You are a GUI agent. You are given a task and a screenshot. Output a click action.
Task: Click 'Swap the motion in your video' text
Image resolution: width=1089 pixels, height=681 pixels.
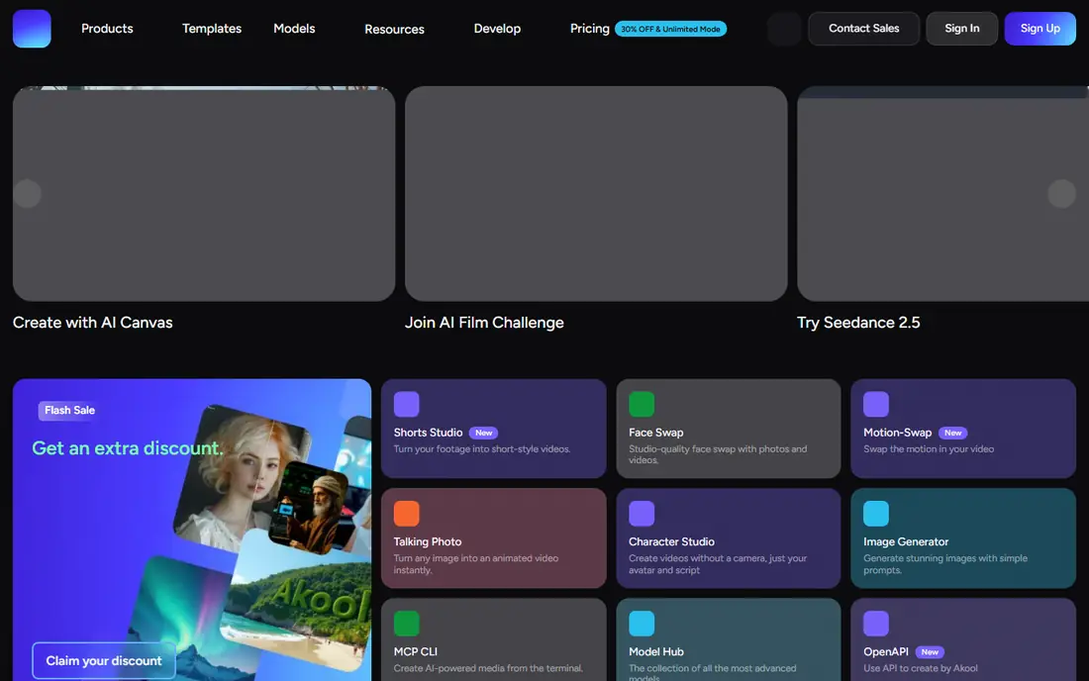(929, 449)
